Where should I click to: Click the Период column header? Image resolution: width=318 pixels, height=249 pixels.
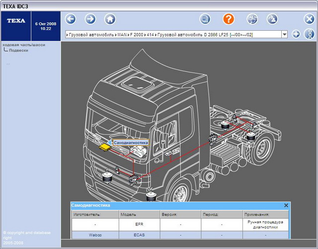pyautogui.click(x=222, y=214)
